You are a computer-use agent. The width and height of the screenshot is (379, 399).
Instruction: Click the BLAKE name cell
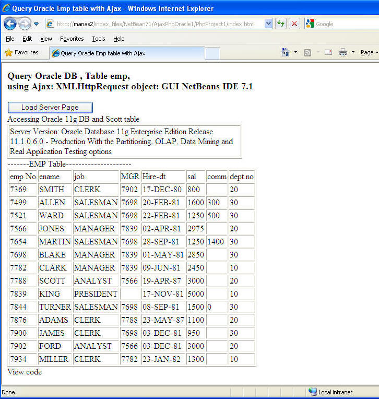click(55, 255)
